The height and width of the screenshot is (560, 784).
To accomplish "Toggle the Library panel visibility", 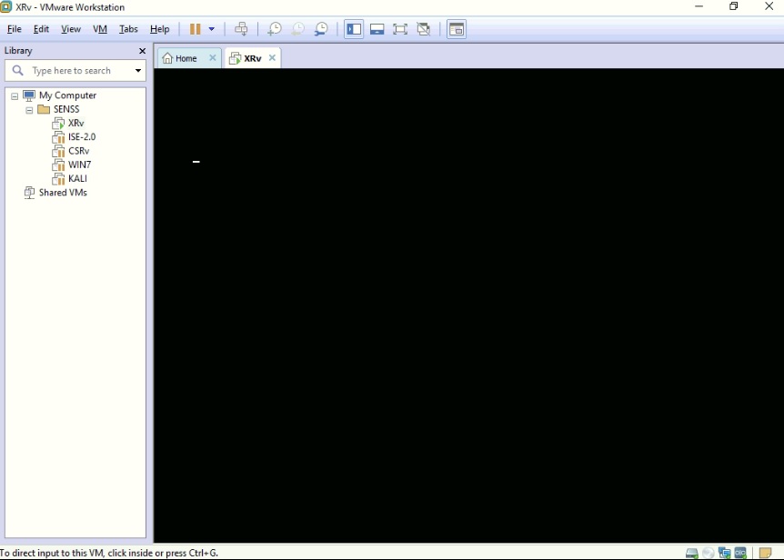I will 354,28.
